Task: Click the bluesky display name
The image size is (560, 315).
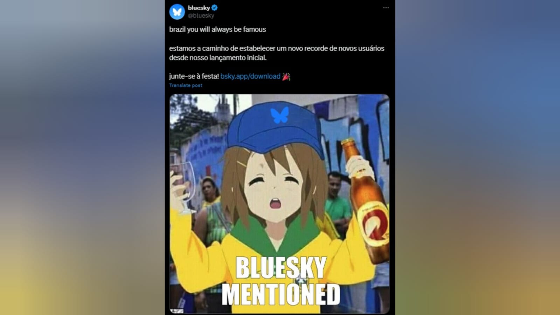Action: 199,8
